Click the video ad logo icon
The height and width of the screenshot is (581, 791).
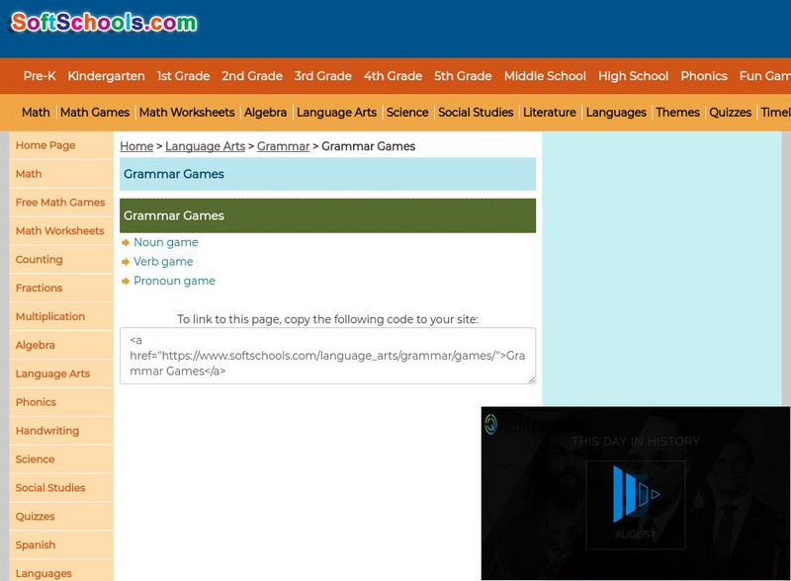click(x=490, y=424)
